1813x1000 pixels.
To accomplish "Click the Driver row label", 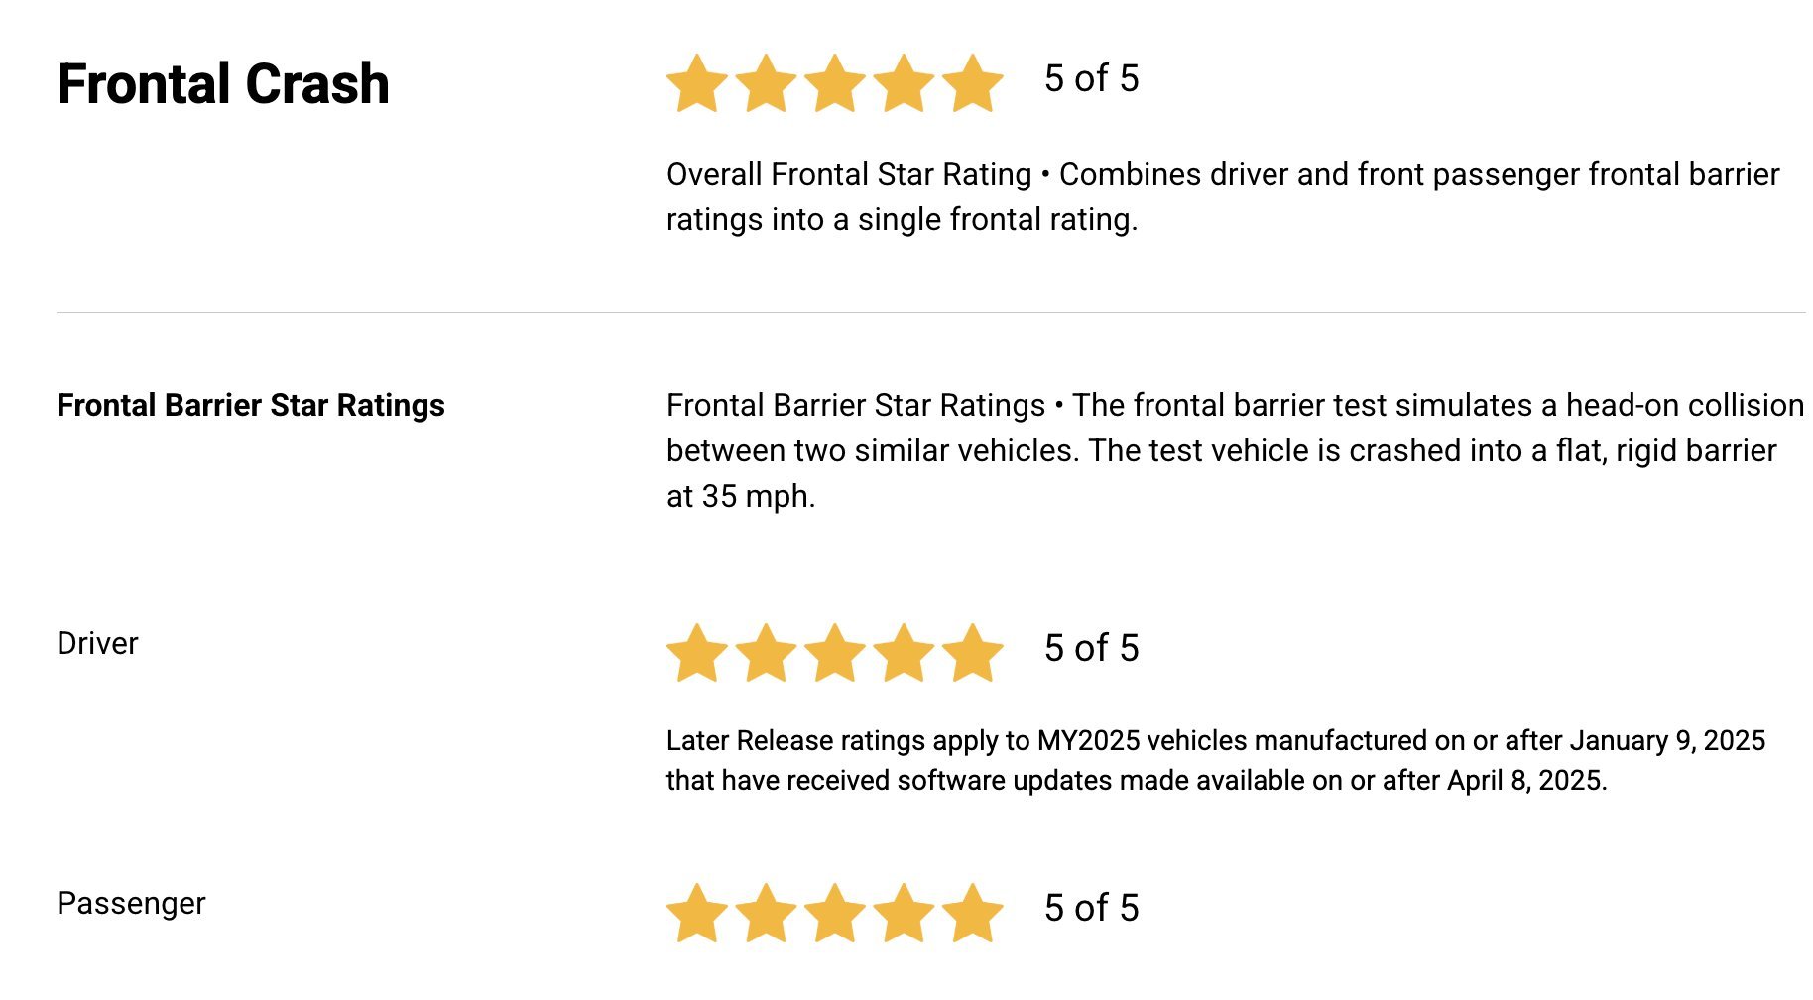I will (97, 643).
